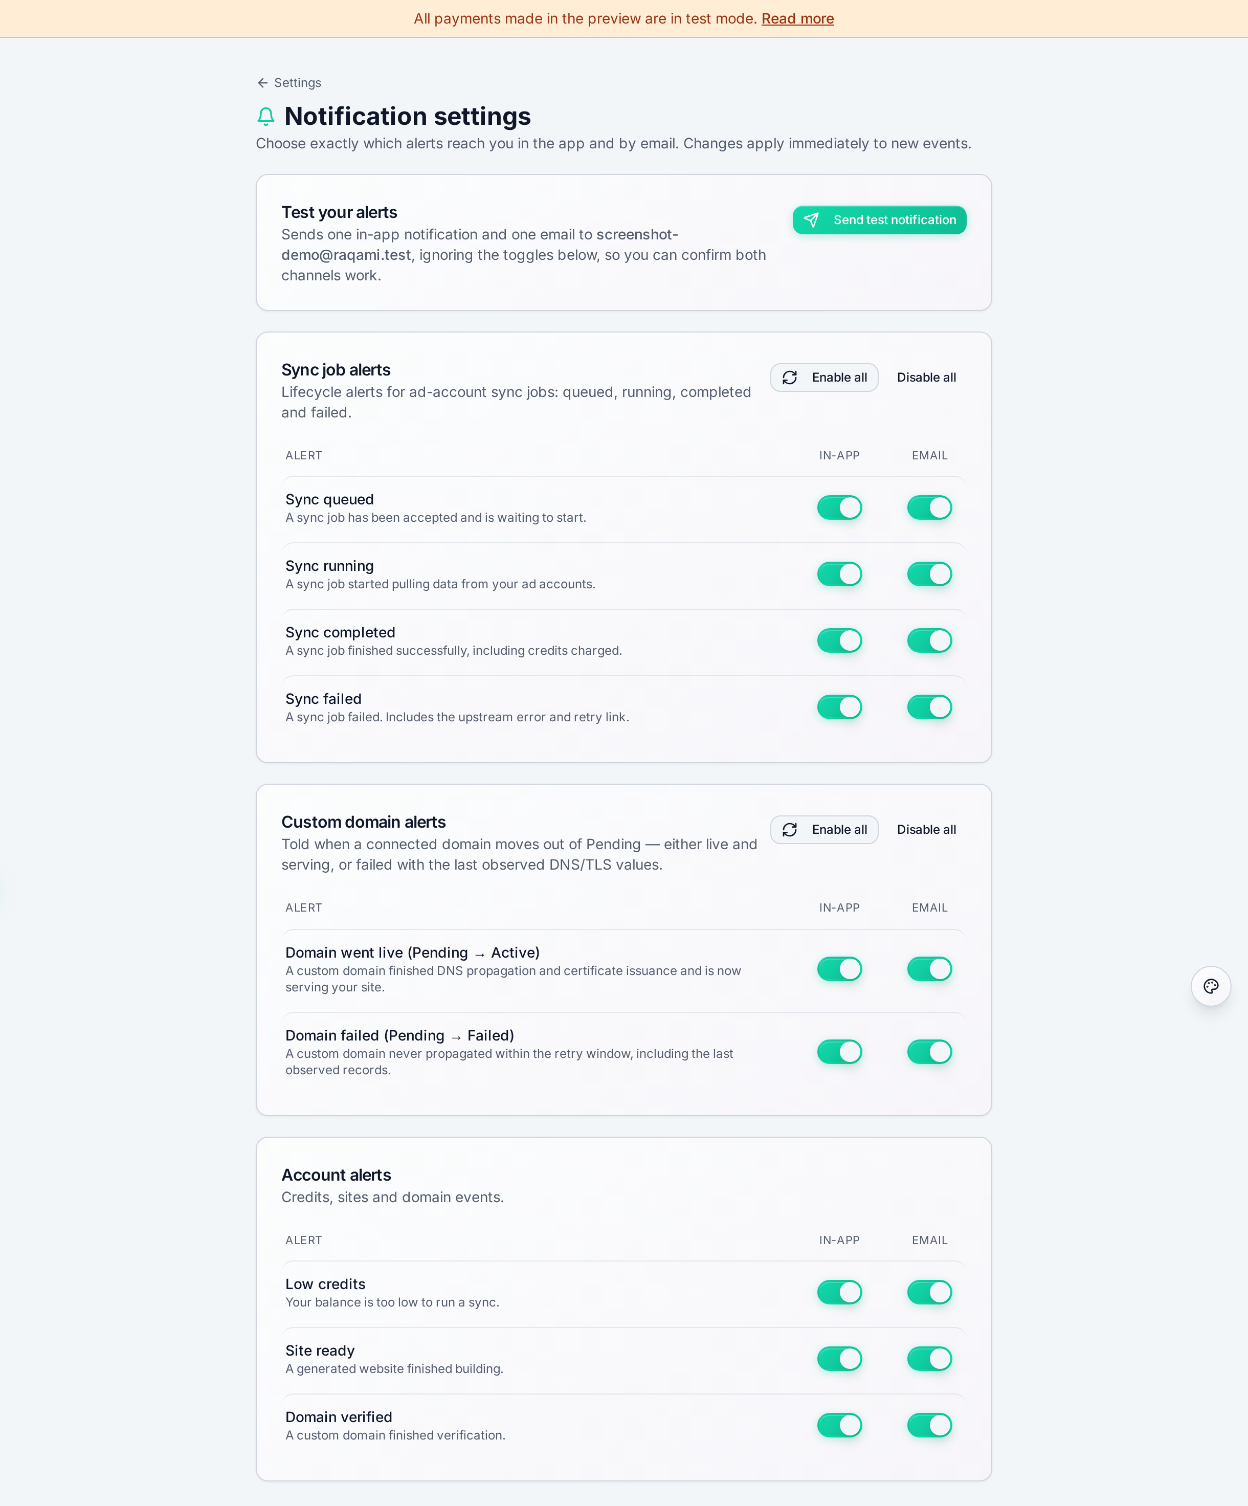
Task: Toggle Domain went live in-app alert
Action: pyautogui.click(x=839, y=969)
